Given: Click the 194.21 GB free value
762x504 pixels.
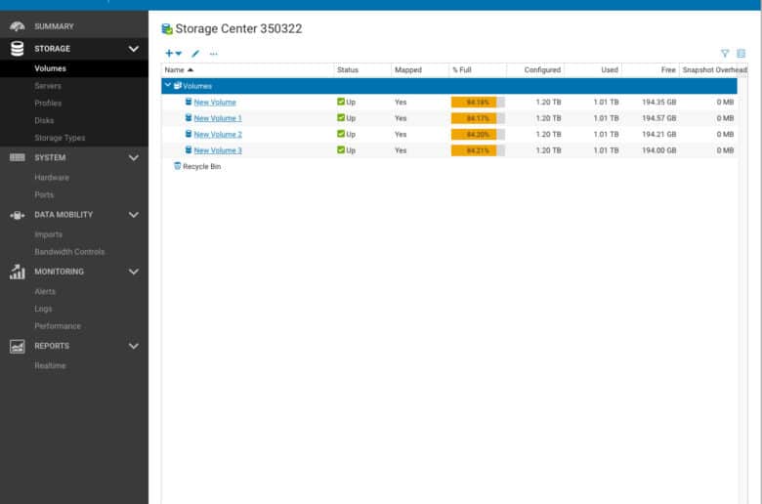Looking at the screenshot, I should (x=659, y=134).
